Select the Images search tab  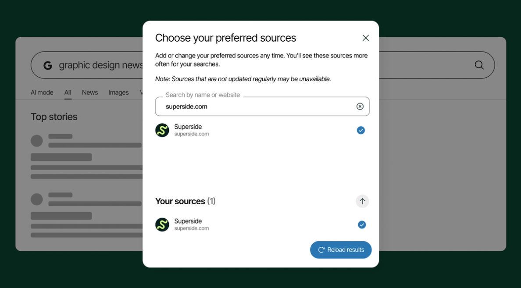coord(118,92)
